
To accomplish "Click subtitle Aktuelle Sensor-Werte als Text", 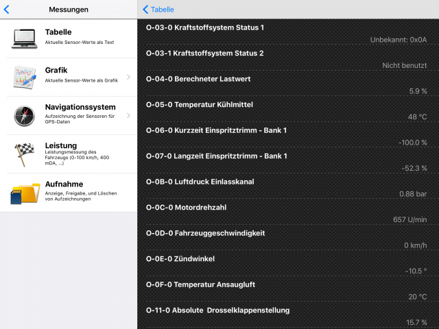I will [x=80, y=42].
